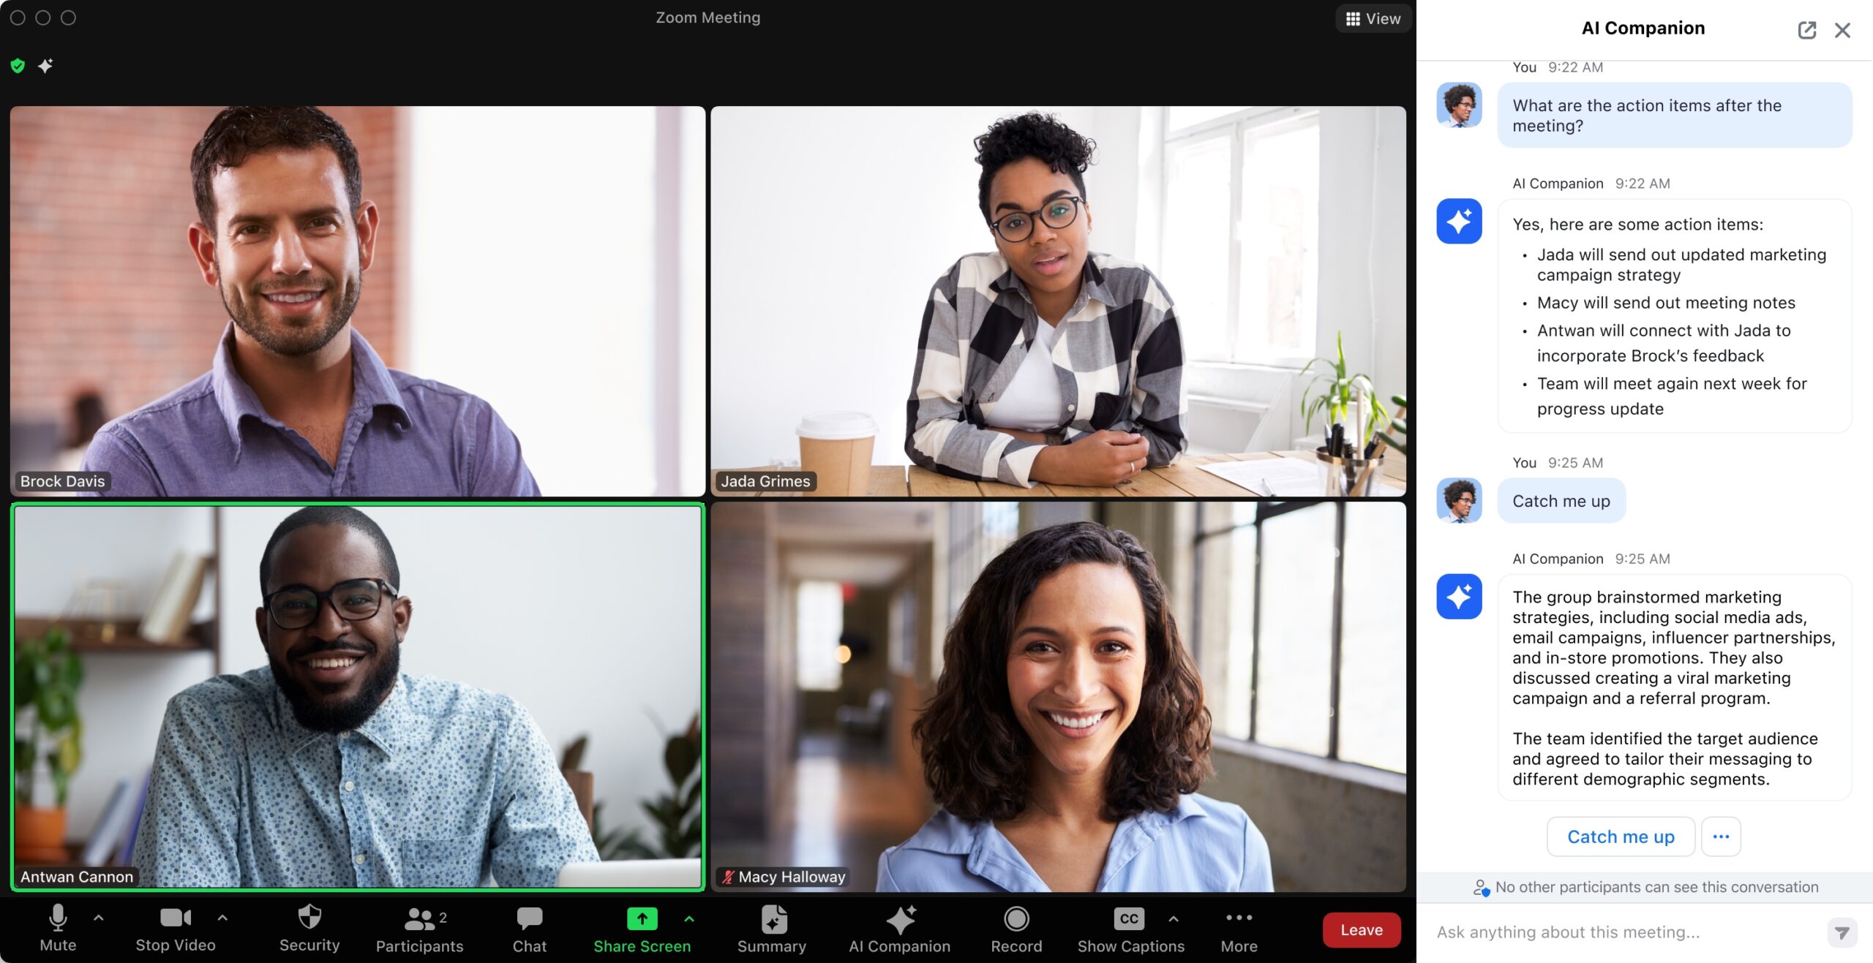1873x963 pixels.
Task: Click Leave meeting red button
Action: coord(1362,930)
